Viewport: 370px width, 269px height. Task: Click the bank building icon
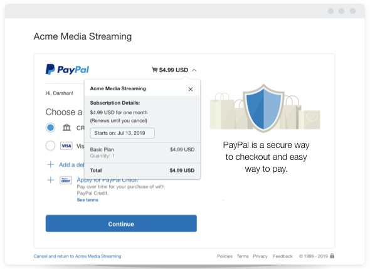click(66, 128)
